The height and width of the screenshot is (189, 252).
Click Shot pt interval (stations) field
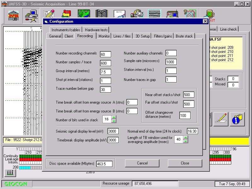pos(106,81)
